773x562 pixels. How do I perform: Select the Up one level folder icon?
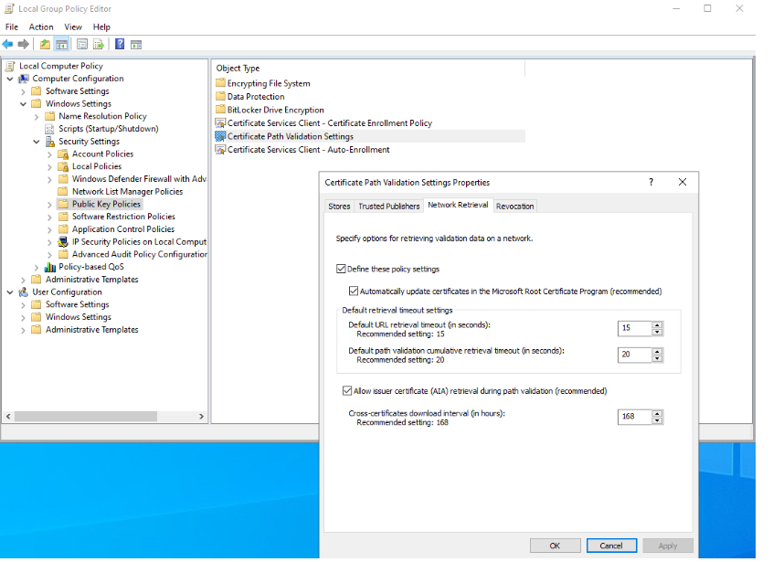[x=45, y=44]
